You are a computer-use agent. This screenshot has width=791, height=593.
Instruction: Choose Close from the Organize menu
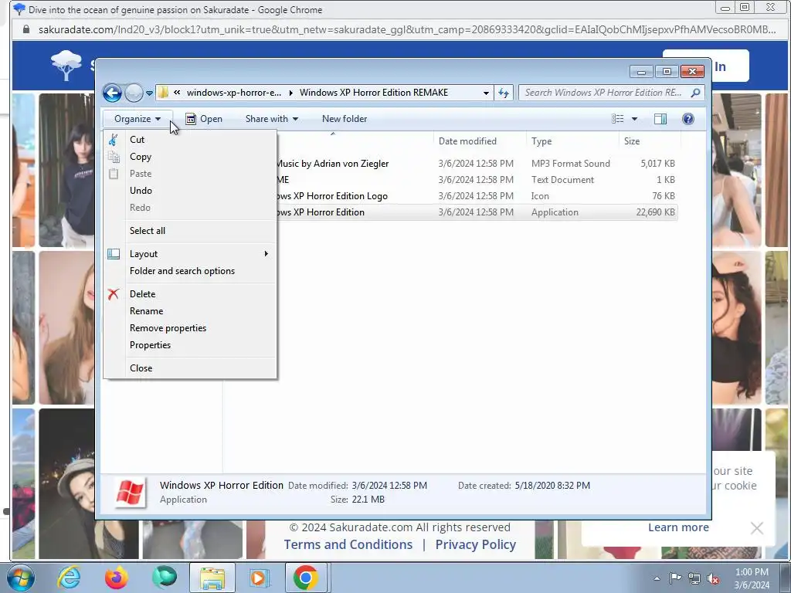[x=190, y=368]
